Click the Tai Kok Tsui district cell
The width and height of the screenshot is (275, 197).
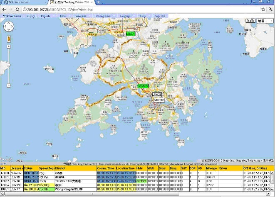click(x=76, y=181)
